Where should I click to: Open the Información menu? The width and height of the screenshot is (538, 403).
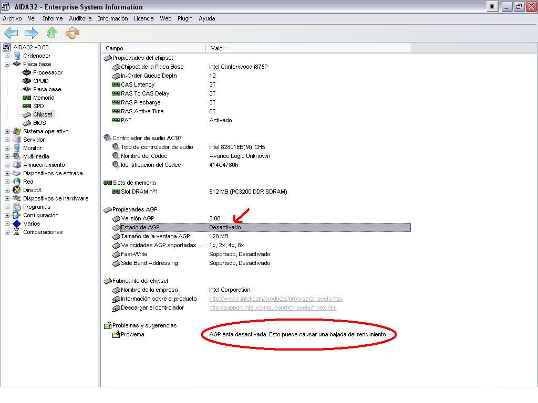[x=113, y=18]
